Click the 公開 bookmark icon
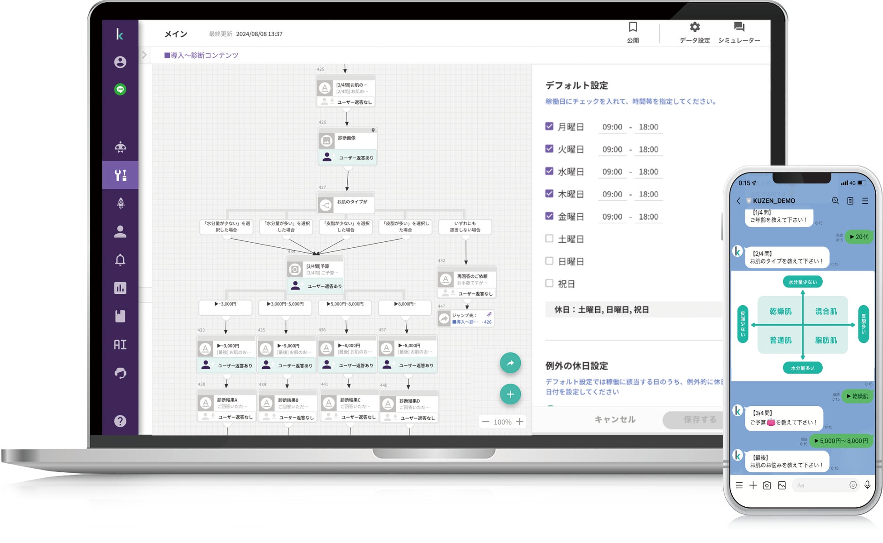The height and width of the screenshot is (543, 883). coord(633,28)
